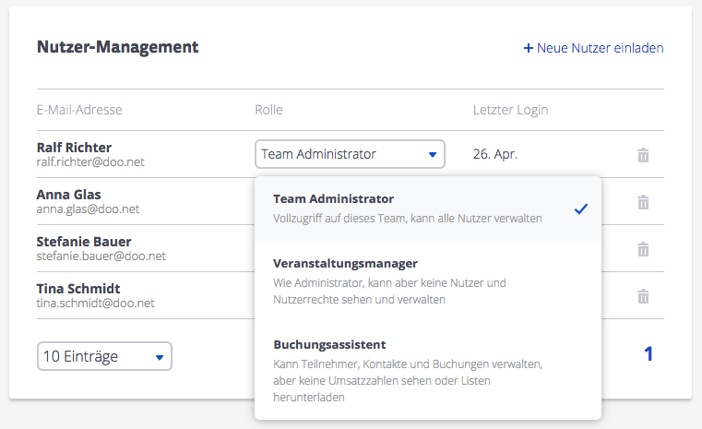702x429 pixels.
Task: Click the email anna.glas@doo.net
Action: point(88,209)
